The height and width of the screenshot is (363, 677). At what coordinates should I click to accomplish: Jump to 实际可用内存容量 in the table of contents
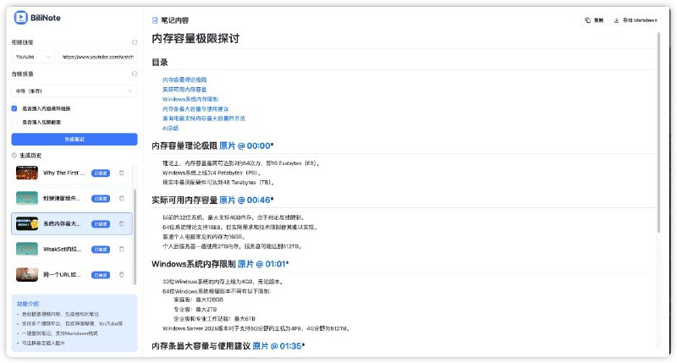click(x=184, y=90)
